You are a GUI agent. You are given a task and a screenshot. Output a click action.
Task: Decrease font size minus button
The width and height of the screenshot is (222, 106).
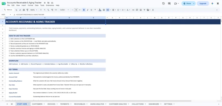(x=72, y=10)
